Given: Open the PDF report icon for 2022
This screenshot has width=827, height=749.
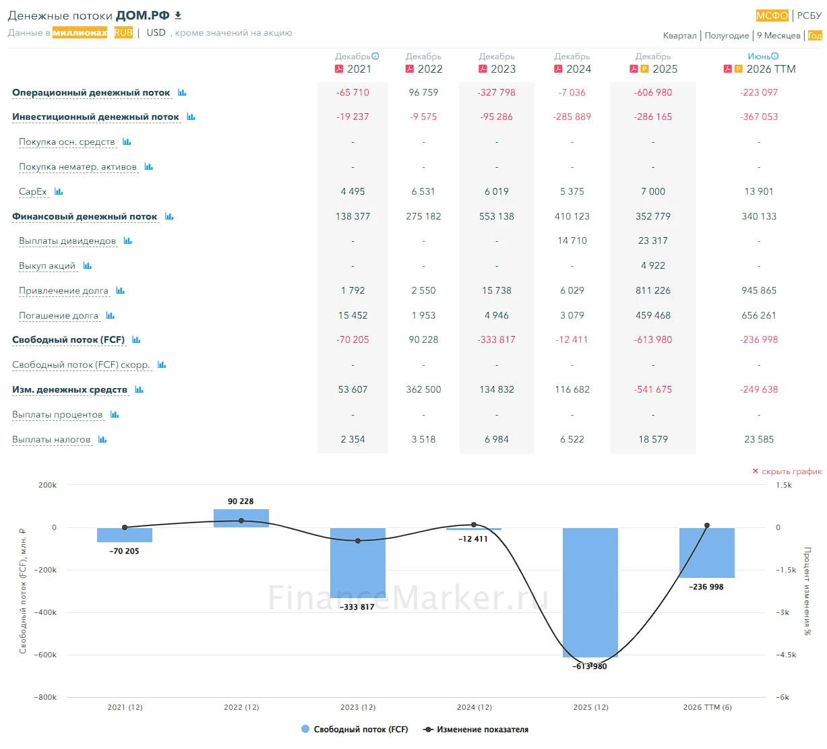Looking at the screenshot, I should click(409, 69).
